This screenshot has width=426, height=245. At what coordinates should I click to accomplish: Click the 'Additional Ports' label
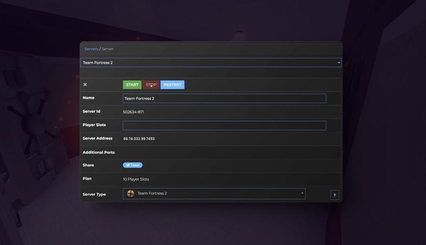click(x=98, y=152)
